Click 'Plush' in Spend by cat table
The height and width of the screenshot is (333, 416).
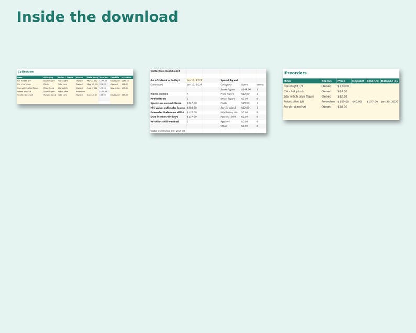pyautogui.click(x=223, y=103)
